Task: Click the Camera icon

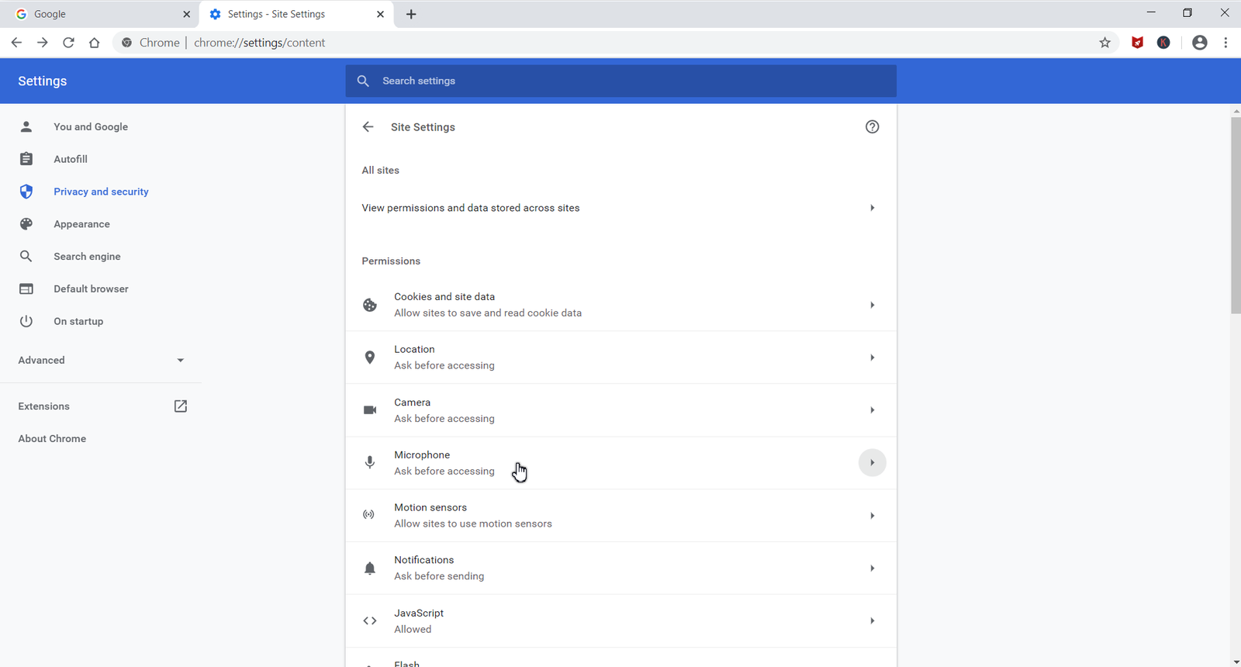Action: tap(370, 410)
